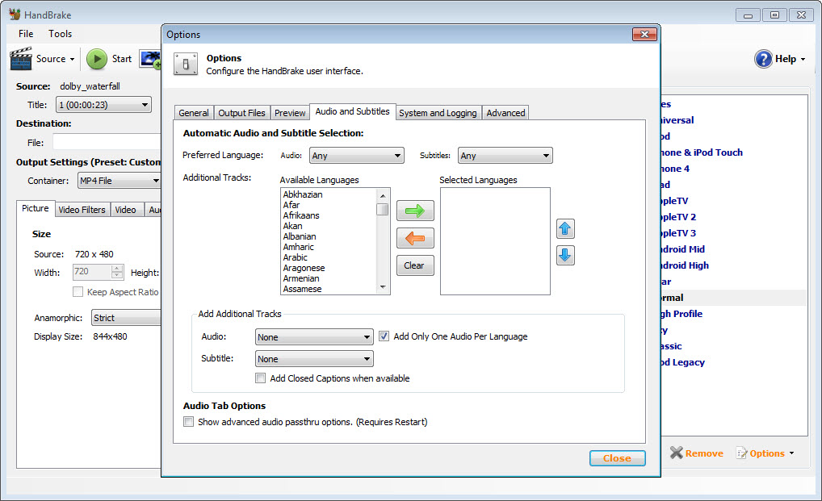The height and width of the screenshot is (501, 822).
Task: Click the blue Help question mark icon
Action: coord(763,59)
